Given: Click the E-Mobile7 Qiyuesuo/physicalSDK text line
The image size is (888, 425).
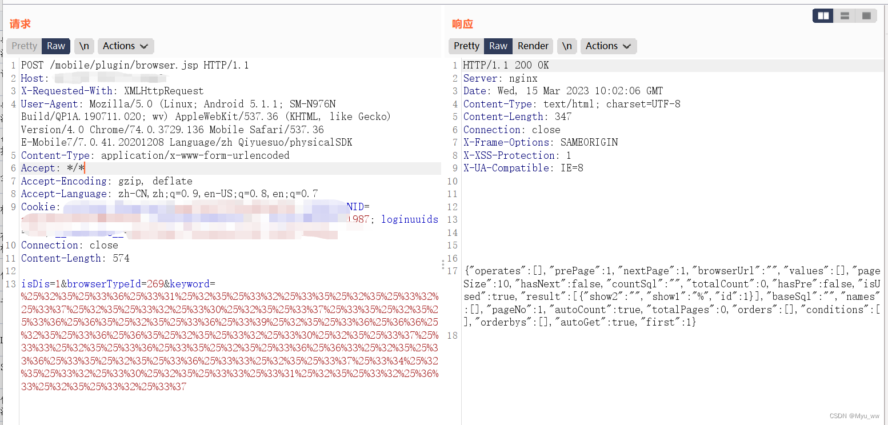Looking at the screenshot, I should (187, 142).
